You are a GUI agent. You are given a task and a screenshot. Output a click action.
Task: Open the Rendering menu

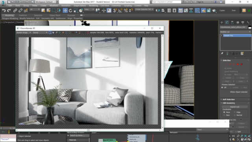tap(93, 6)
